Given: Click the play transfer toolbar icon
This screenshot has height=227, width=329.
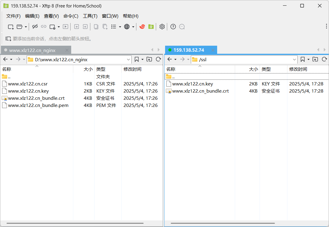Looking at the screenshot, I should pos(66,27).
